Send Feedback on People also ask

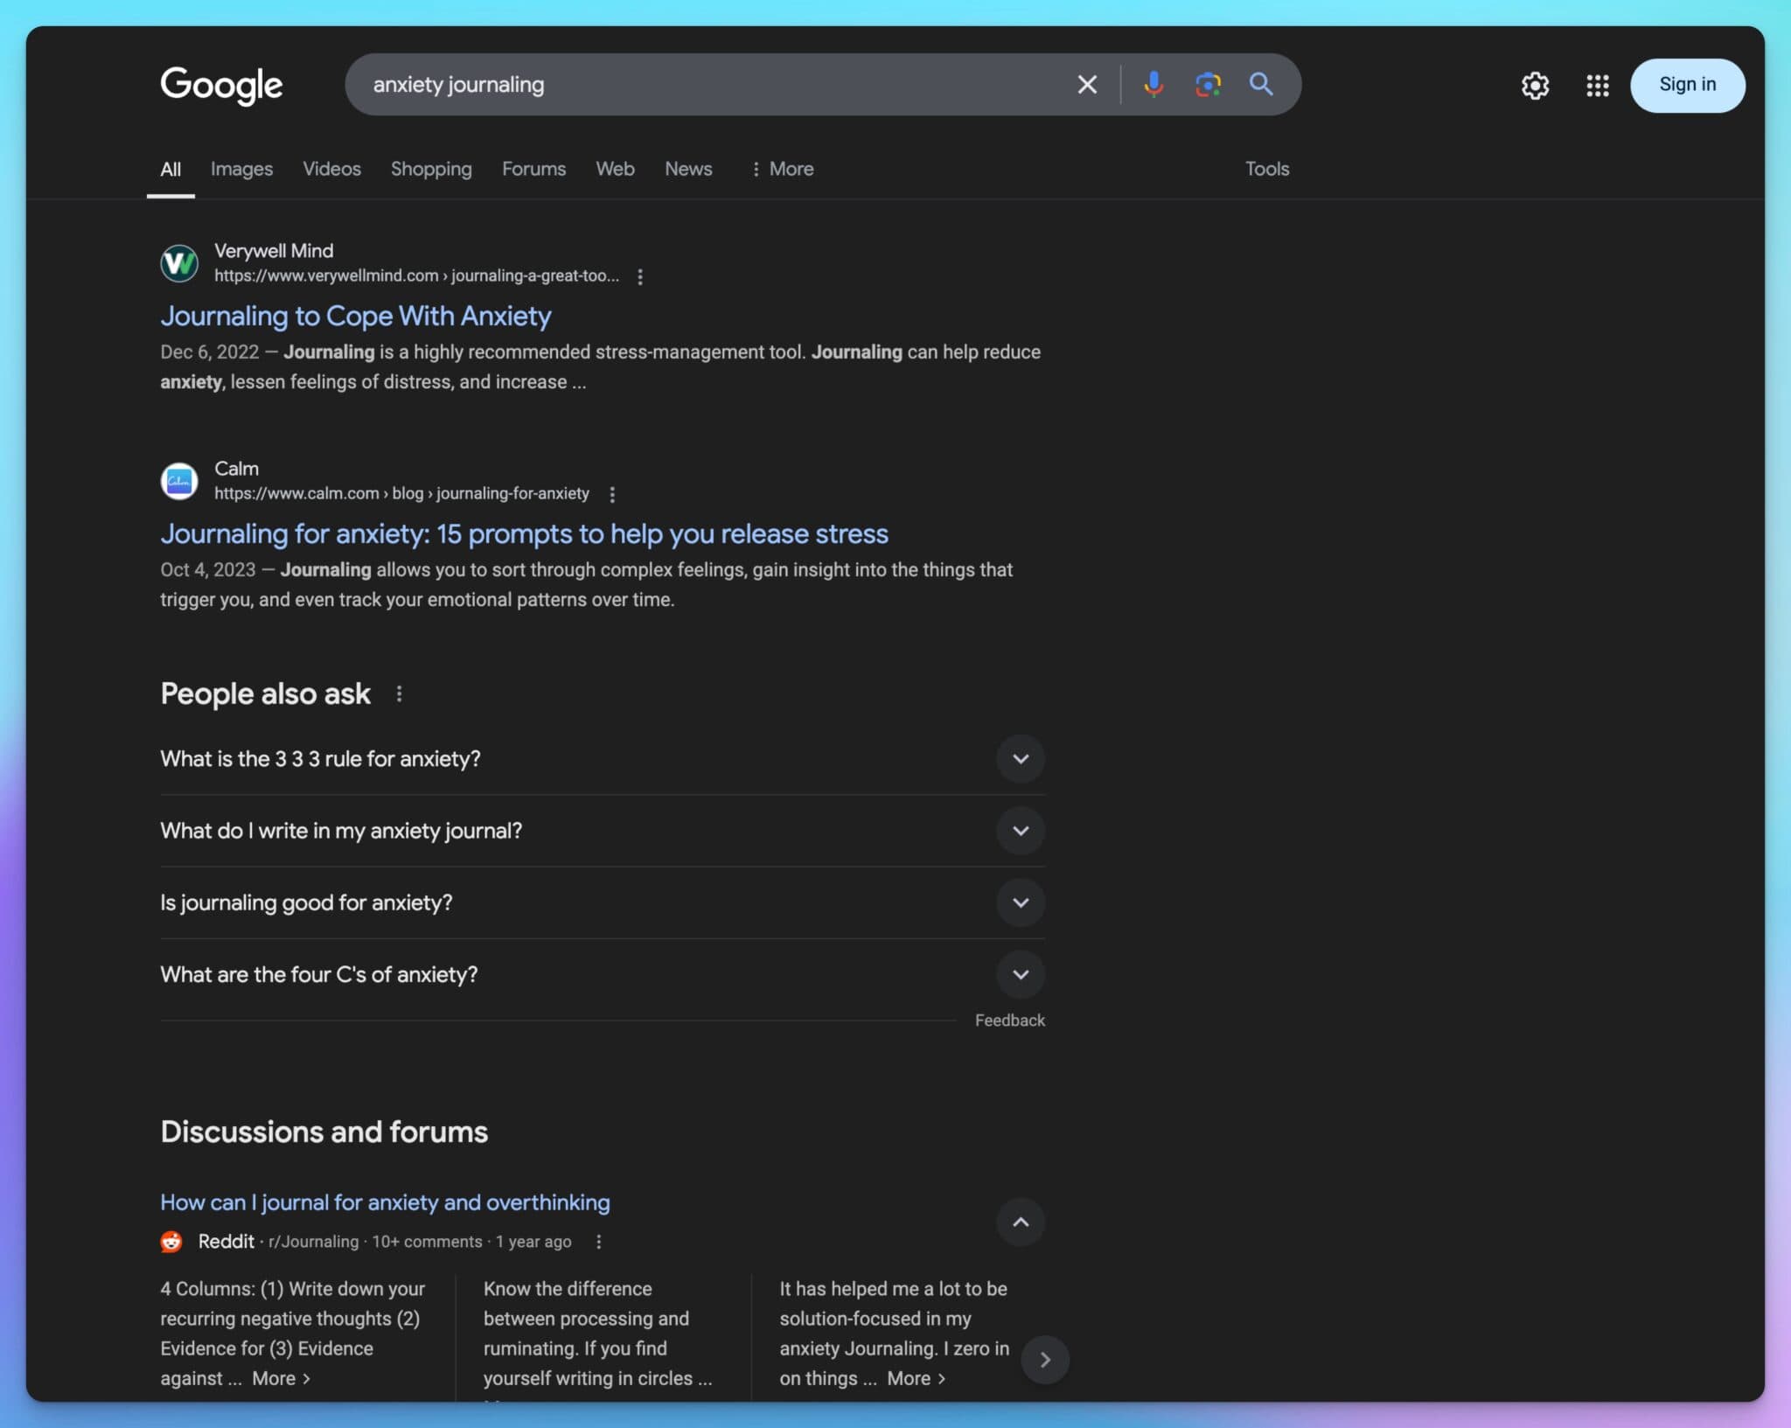pos(1010,1020)
